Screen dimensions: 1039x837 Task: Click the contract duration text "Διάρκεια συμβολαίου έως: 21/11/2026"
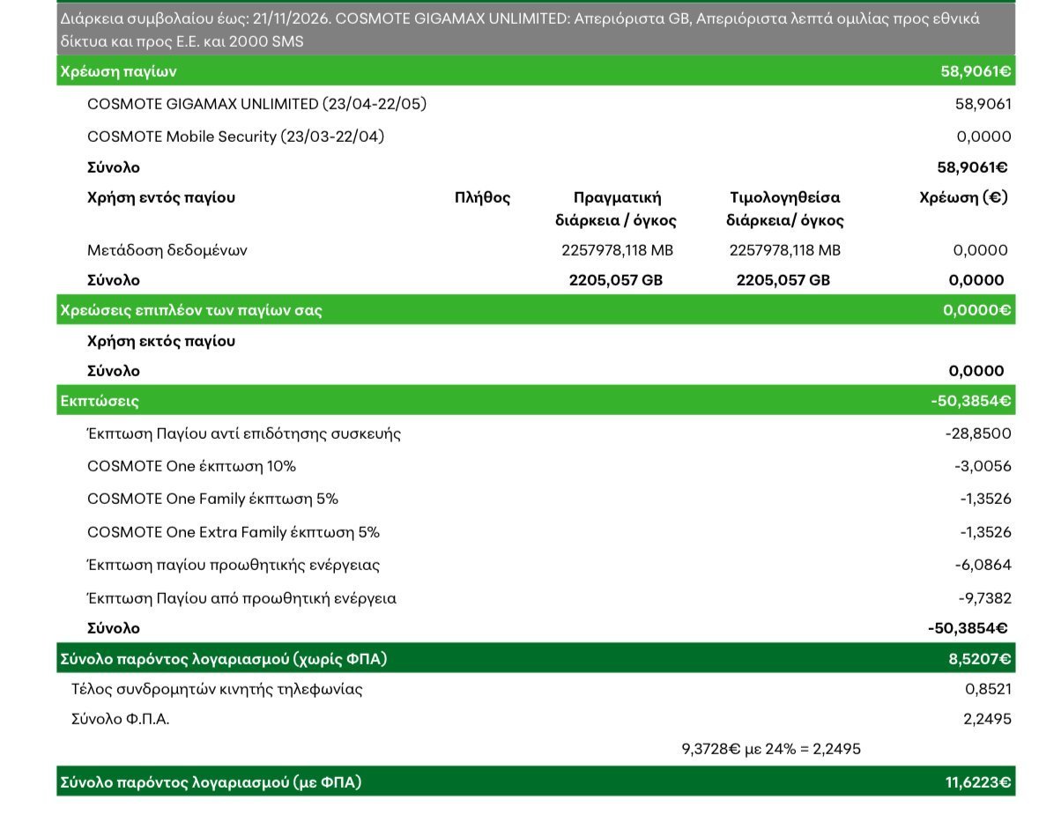pos(195,19)
